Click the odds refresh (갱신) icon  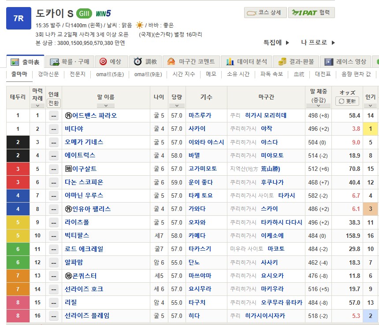point(341,101)
